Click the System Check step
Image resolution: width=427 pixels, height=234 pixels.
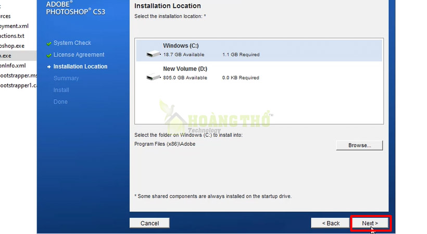[x=72, y=43]
